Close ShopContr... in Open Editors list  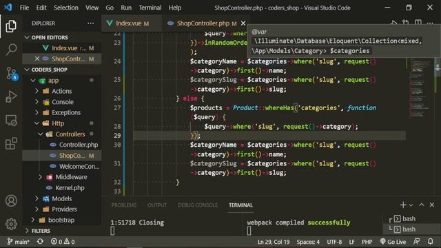pyautogui.click(x=37, y=59)
